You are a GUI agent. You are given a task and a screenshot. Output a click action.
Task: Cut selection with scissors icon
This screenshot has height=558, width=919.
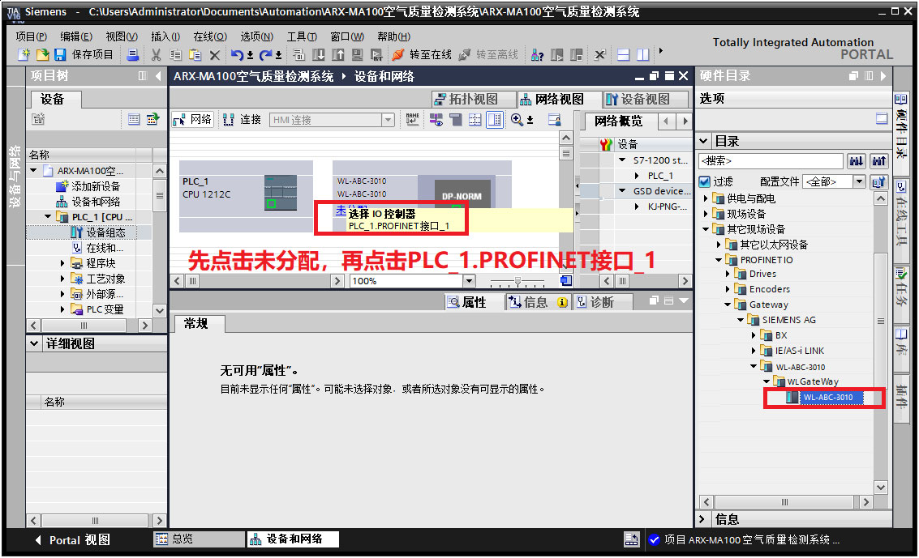(156, 54)
